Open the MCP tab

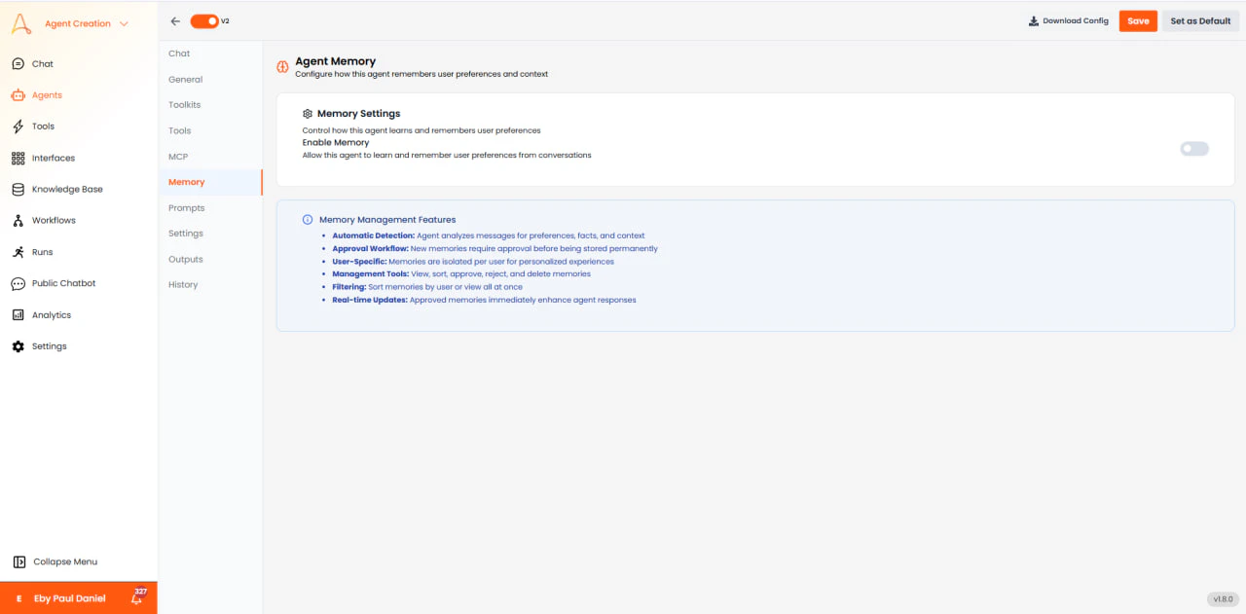(178, 157)
